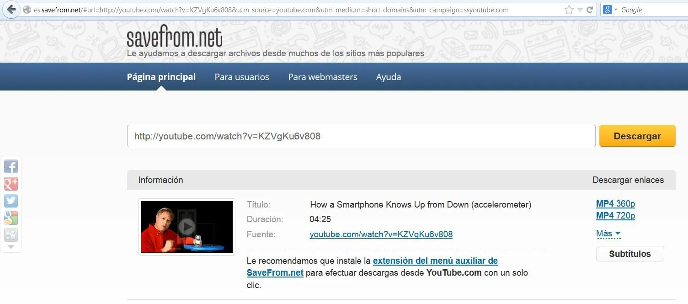Click the 04:25 duration value

click(320, 219)
